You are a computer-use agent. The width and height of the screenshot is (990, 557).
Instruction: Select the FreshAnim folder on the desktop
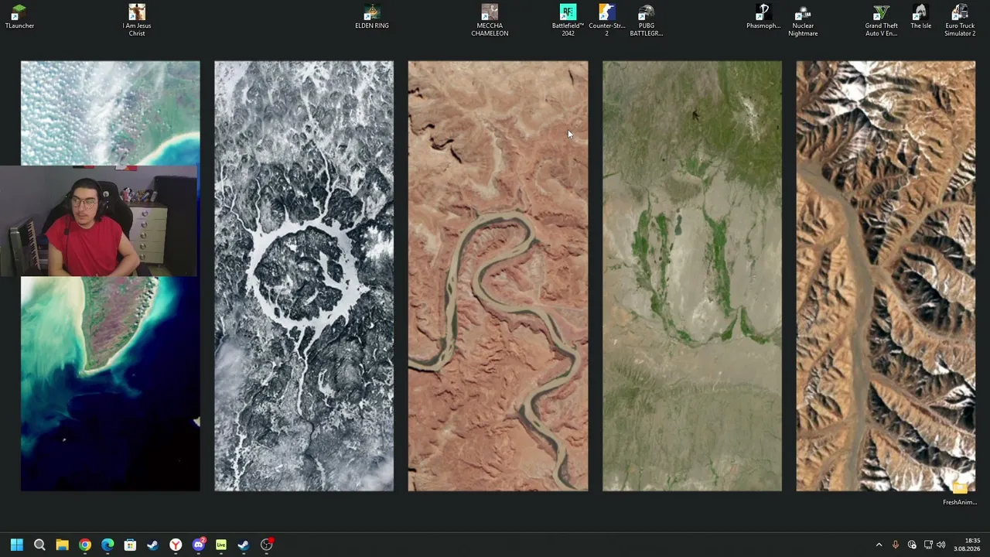pos(960,493)
